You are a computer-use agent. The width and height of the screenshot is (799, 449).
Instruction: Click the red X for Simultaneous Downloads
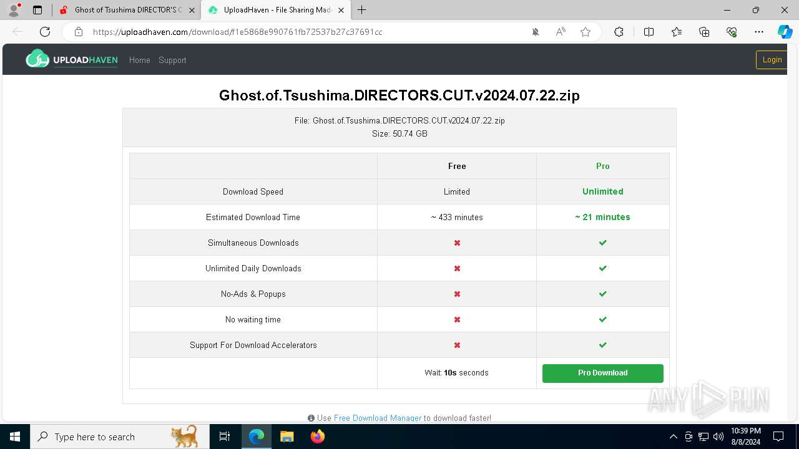click(x=457, y=243)
